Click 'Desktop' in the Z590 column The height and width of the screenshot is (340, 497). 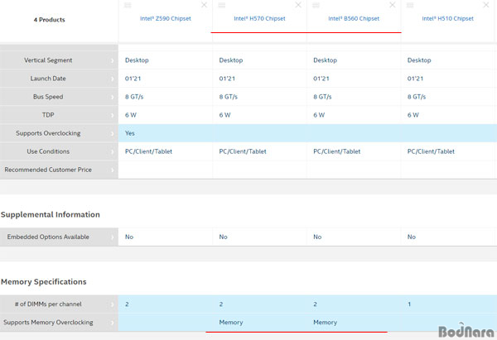pyautogui.click(x=137, y=60)
